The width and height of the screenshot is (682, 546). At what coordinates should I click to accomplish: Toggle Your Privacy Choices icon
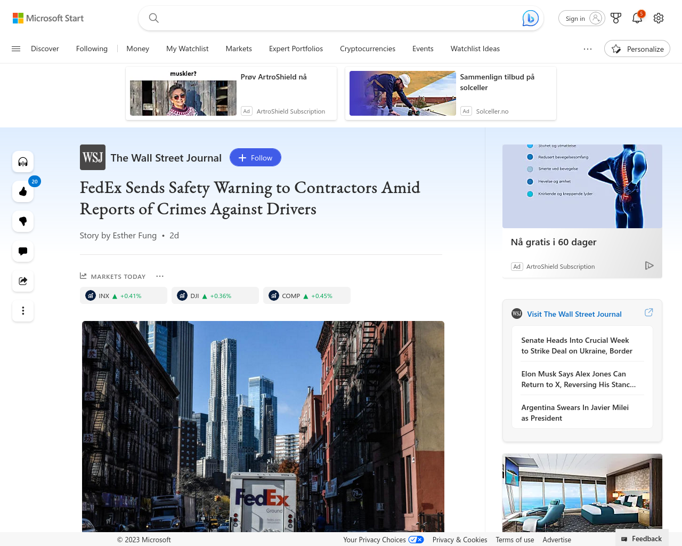[416, 540]
